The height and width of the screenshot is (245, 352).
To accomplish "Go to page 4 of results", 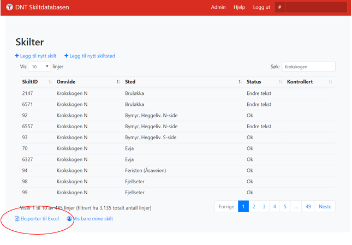I will tap(275, 206).
